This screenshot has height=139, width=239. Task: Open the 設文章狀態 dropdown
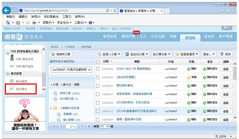coord(162,54)
